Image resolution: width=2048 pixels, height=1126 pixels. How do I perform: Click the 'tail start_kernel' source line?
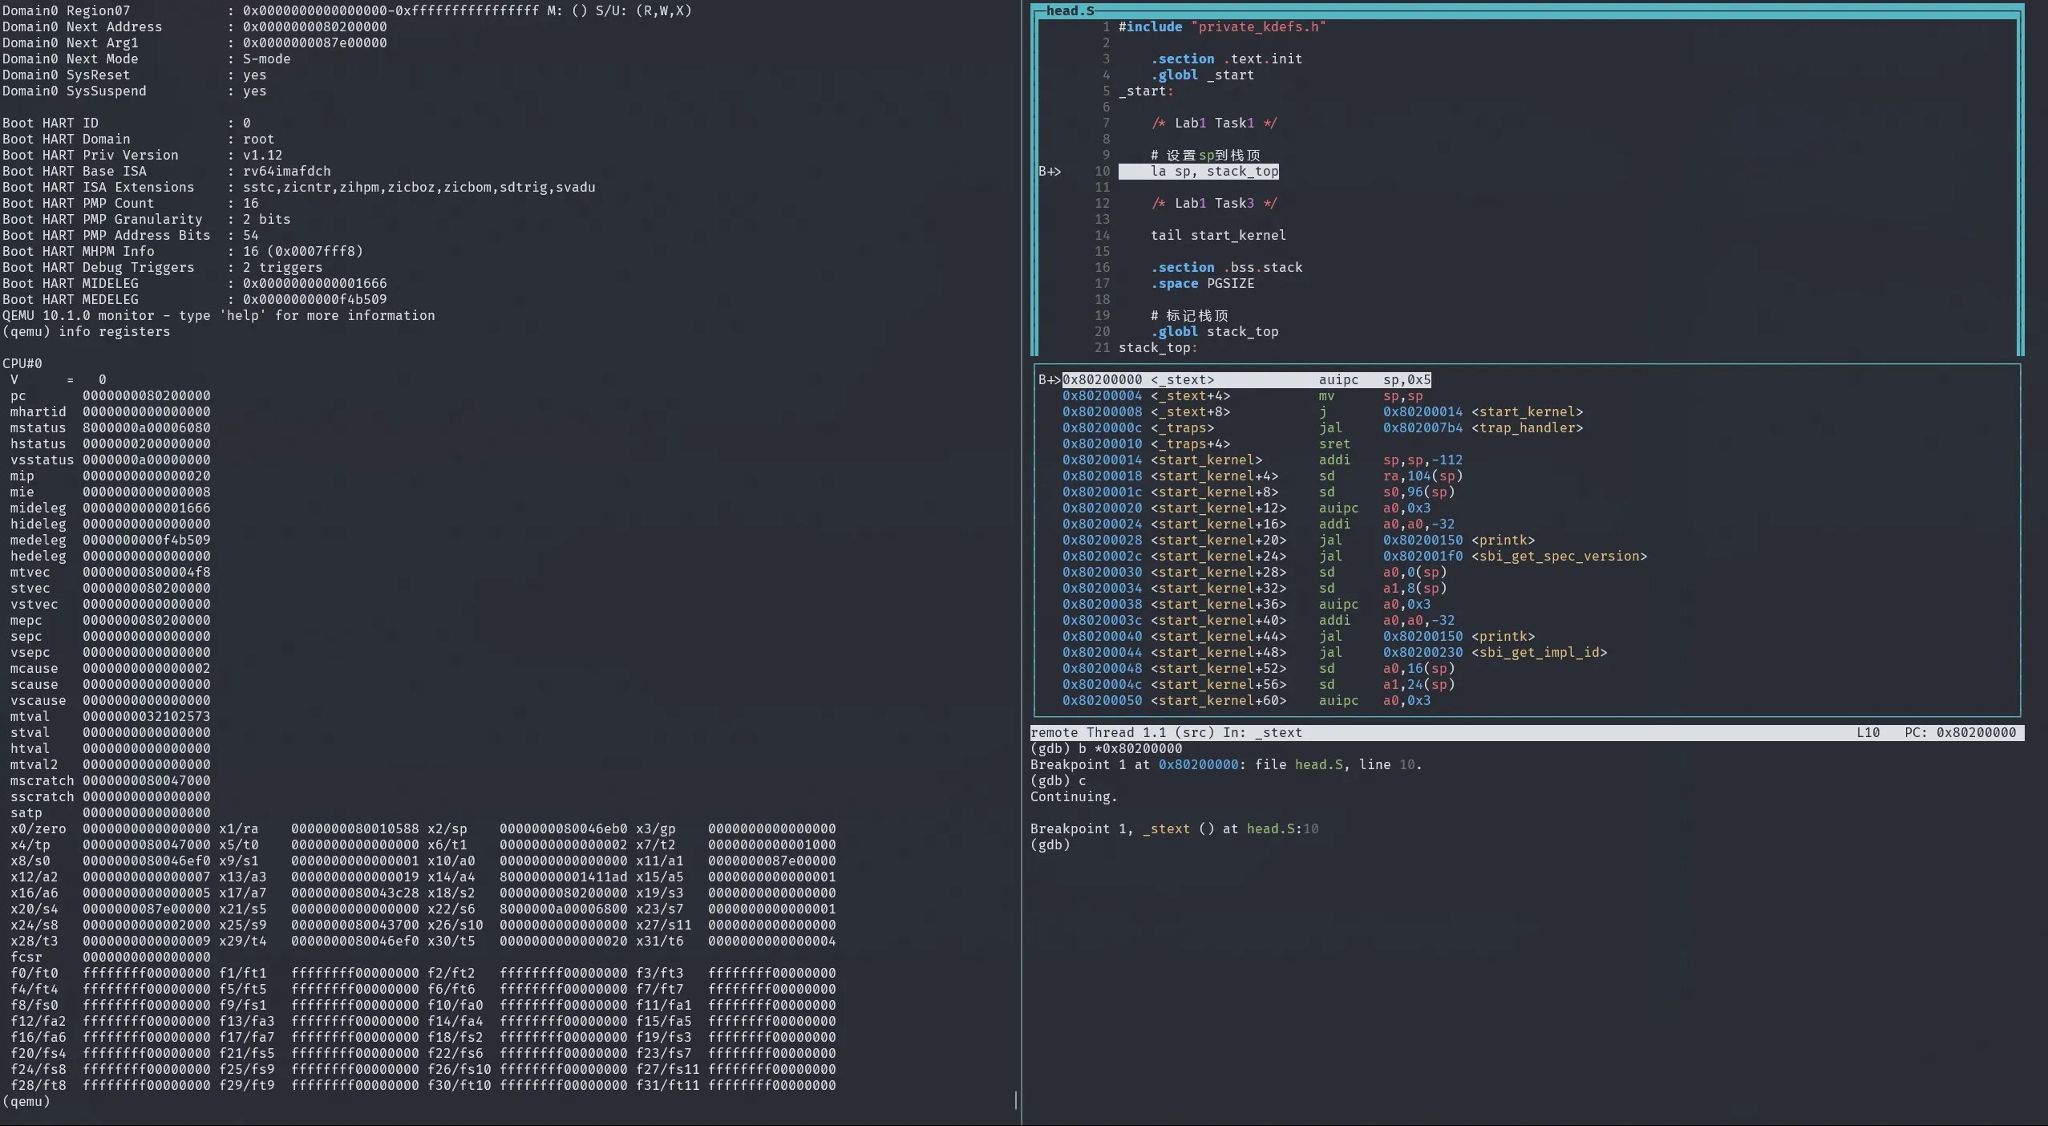[x=1217, y=235]
